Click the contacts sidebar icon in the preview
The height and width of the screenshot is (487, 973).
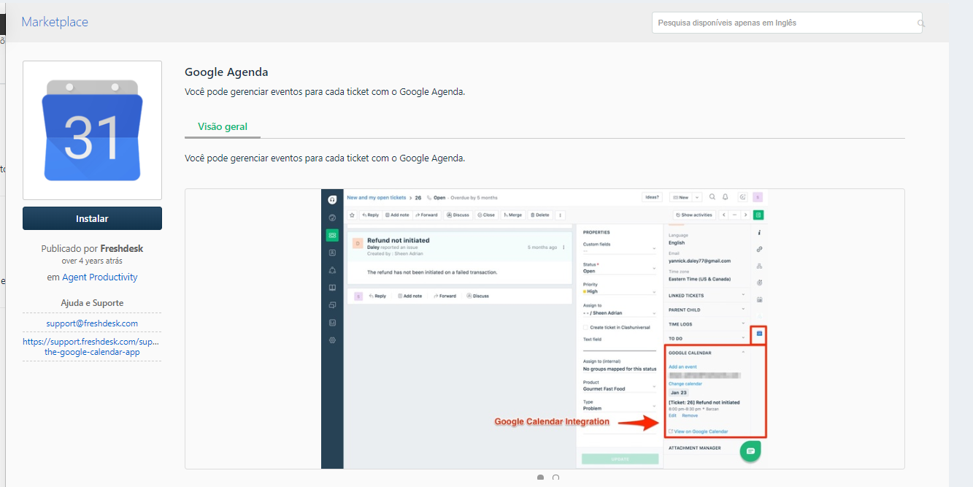[332, 253]
